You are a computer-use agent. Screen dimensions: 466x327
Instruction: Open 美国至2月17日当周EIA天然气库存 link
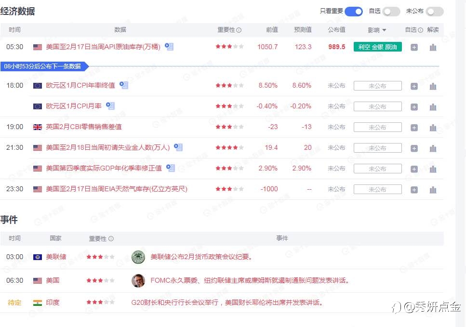pyautogui.click(x=117, y=189)
